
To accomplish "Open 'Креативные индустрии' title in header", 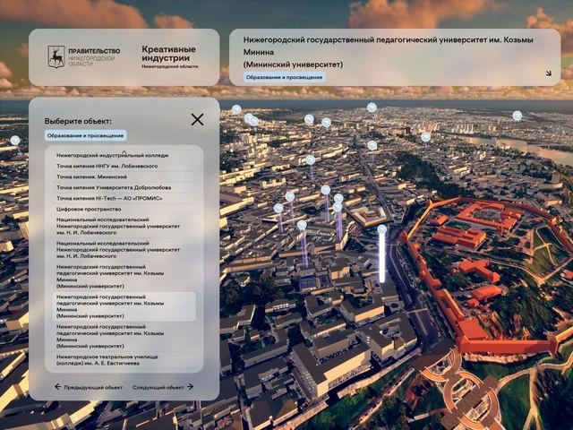I will coord(169,54).
